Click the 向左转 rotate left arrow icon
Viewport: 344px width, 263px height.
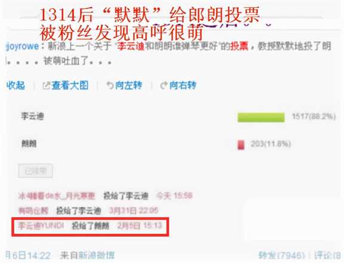pyautogui.click(x=110, y=85)
